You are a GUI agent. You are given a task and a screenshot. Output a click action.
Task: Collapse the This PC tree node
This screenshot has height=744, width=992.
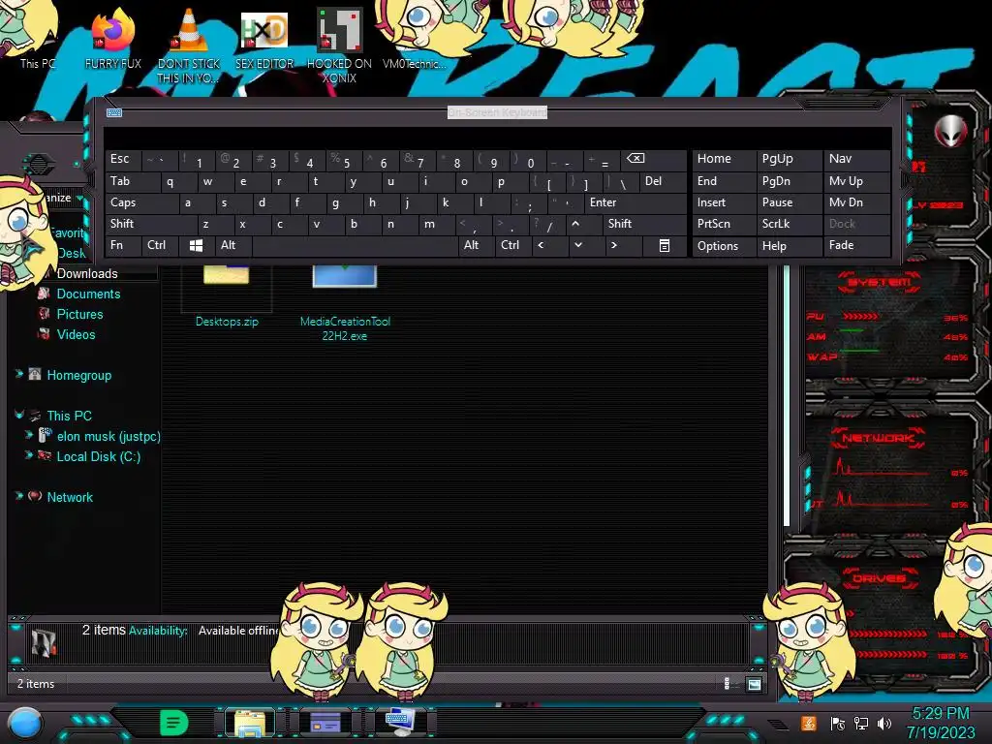point(19,415)
